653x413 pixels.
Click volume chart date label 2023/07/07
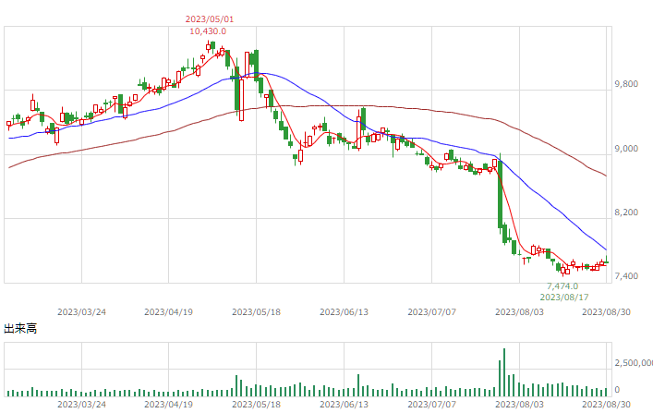coord(432,405)
